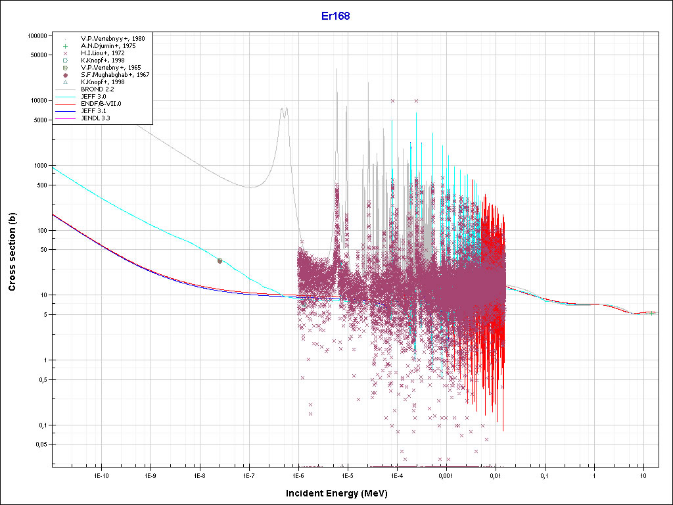Click the teal circle marker for K.Knopf+
This screenshot has height=505, width=673.
coord(66,60)
